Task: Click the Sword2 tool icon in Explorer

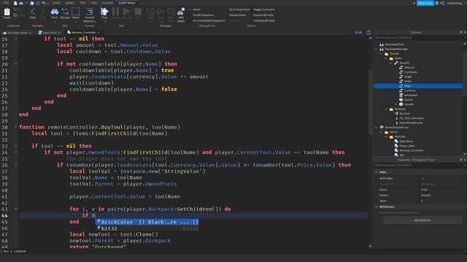Action: click(x=396, y=63)
